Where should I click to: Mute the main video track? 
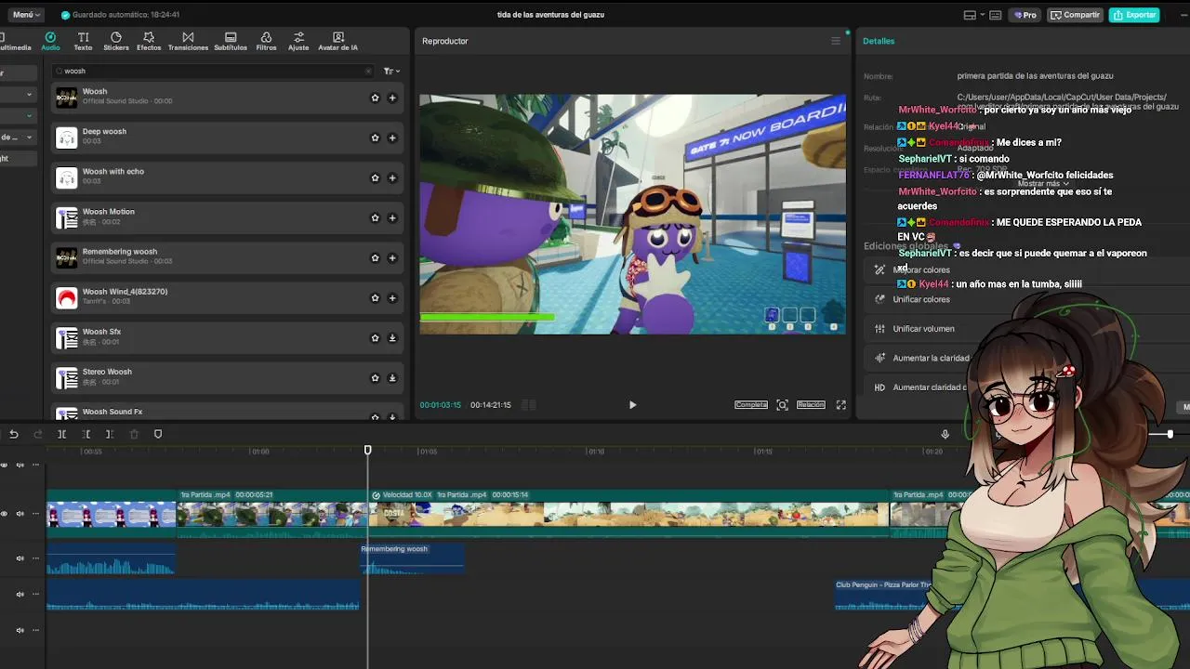[x=20, y=514]
